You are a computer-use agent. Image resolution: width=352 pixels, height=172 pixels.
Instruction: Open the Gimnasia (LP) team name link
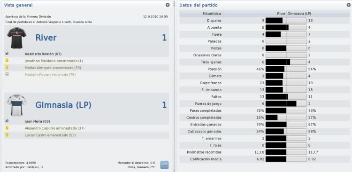pos(63,105)
